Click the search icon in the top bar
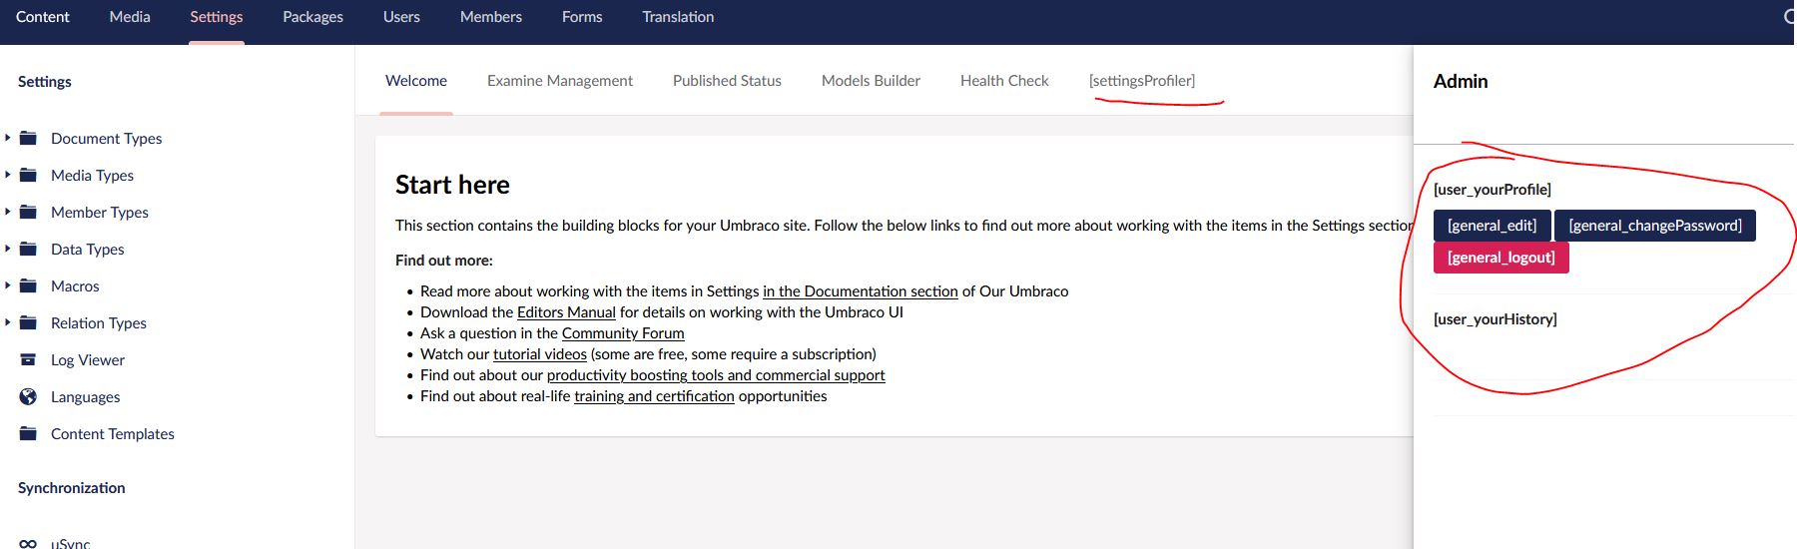The image size is (1797, 549). [x=1789, y=16]
